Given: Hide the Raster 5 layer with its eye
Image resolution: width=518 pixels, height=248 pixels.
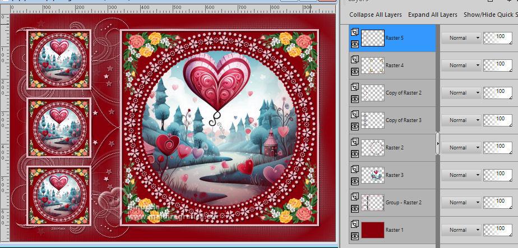Looking at the screenshot, I should point(355,44).
